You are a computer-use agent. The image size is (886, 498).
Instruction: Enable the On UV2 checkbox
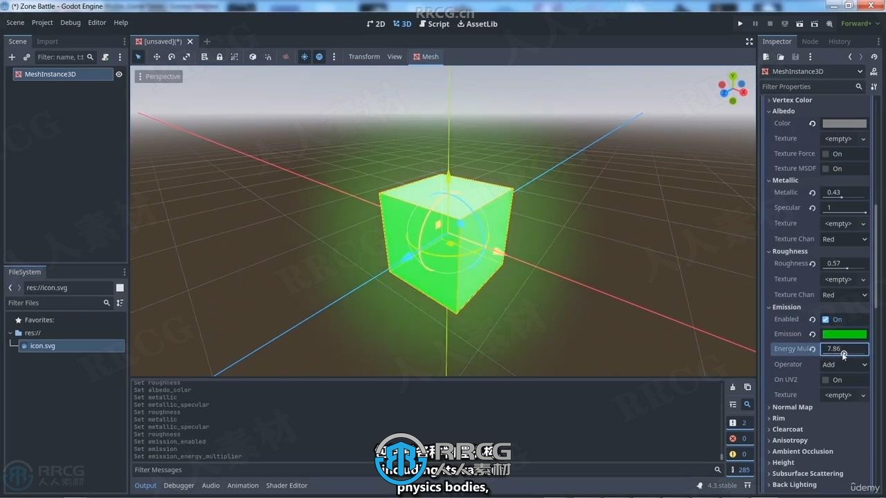tap(825, 380)
